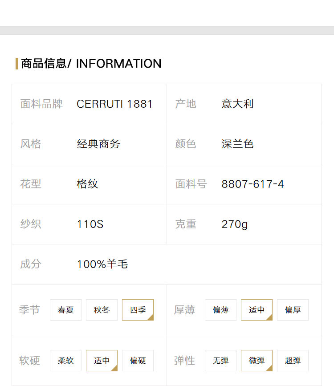Select 微弹 elasticity option
The image size is (334, 386).
(x=257, y=360)
